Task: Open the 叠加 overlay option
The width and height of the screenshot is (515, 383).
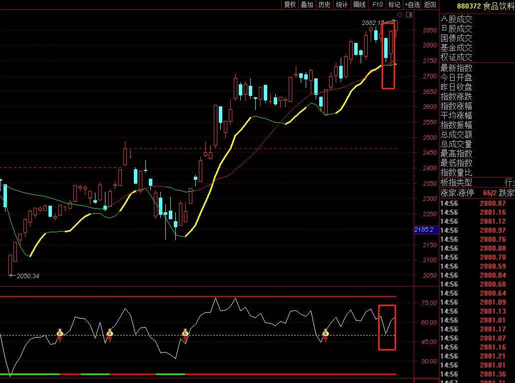Action: coord(307,4)
